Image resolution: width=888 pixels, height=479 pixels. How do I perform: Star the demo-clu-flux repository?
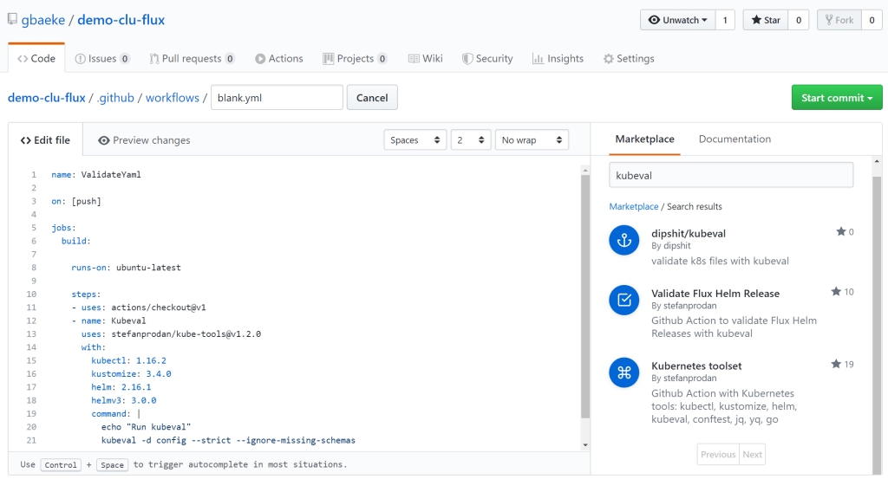pos(765,20)
